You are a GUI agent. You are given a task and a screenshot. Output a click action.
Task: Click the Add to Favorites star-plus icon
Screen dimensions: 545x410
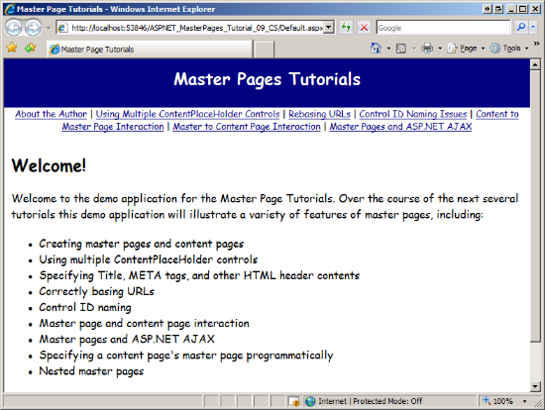pyautogui.click(x=31, y=48)
